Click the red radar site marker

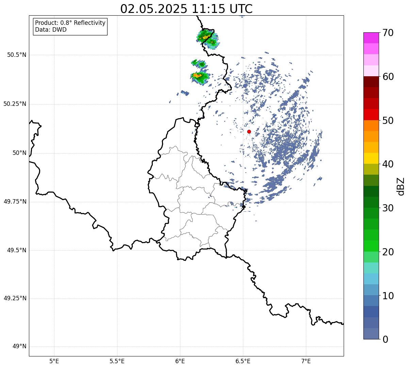(249, 131)
